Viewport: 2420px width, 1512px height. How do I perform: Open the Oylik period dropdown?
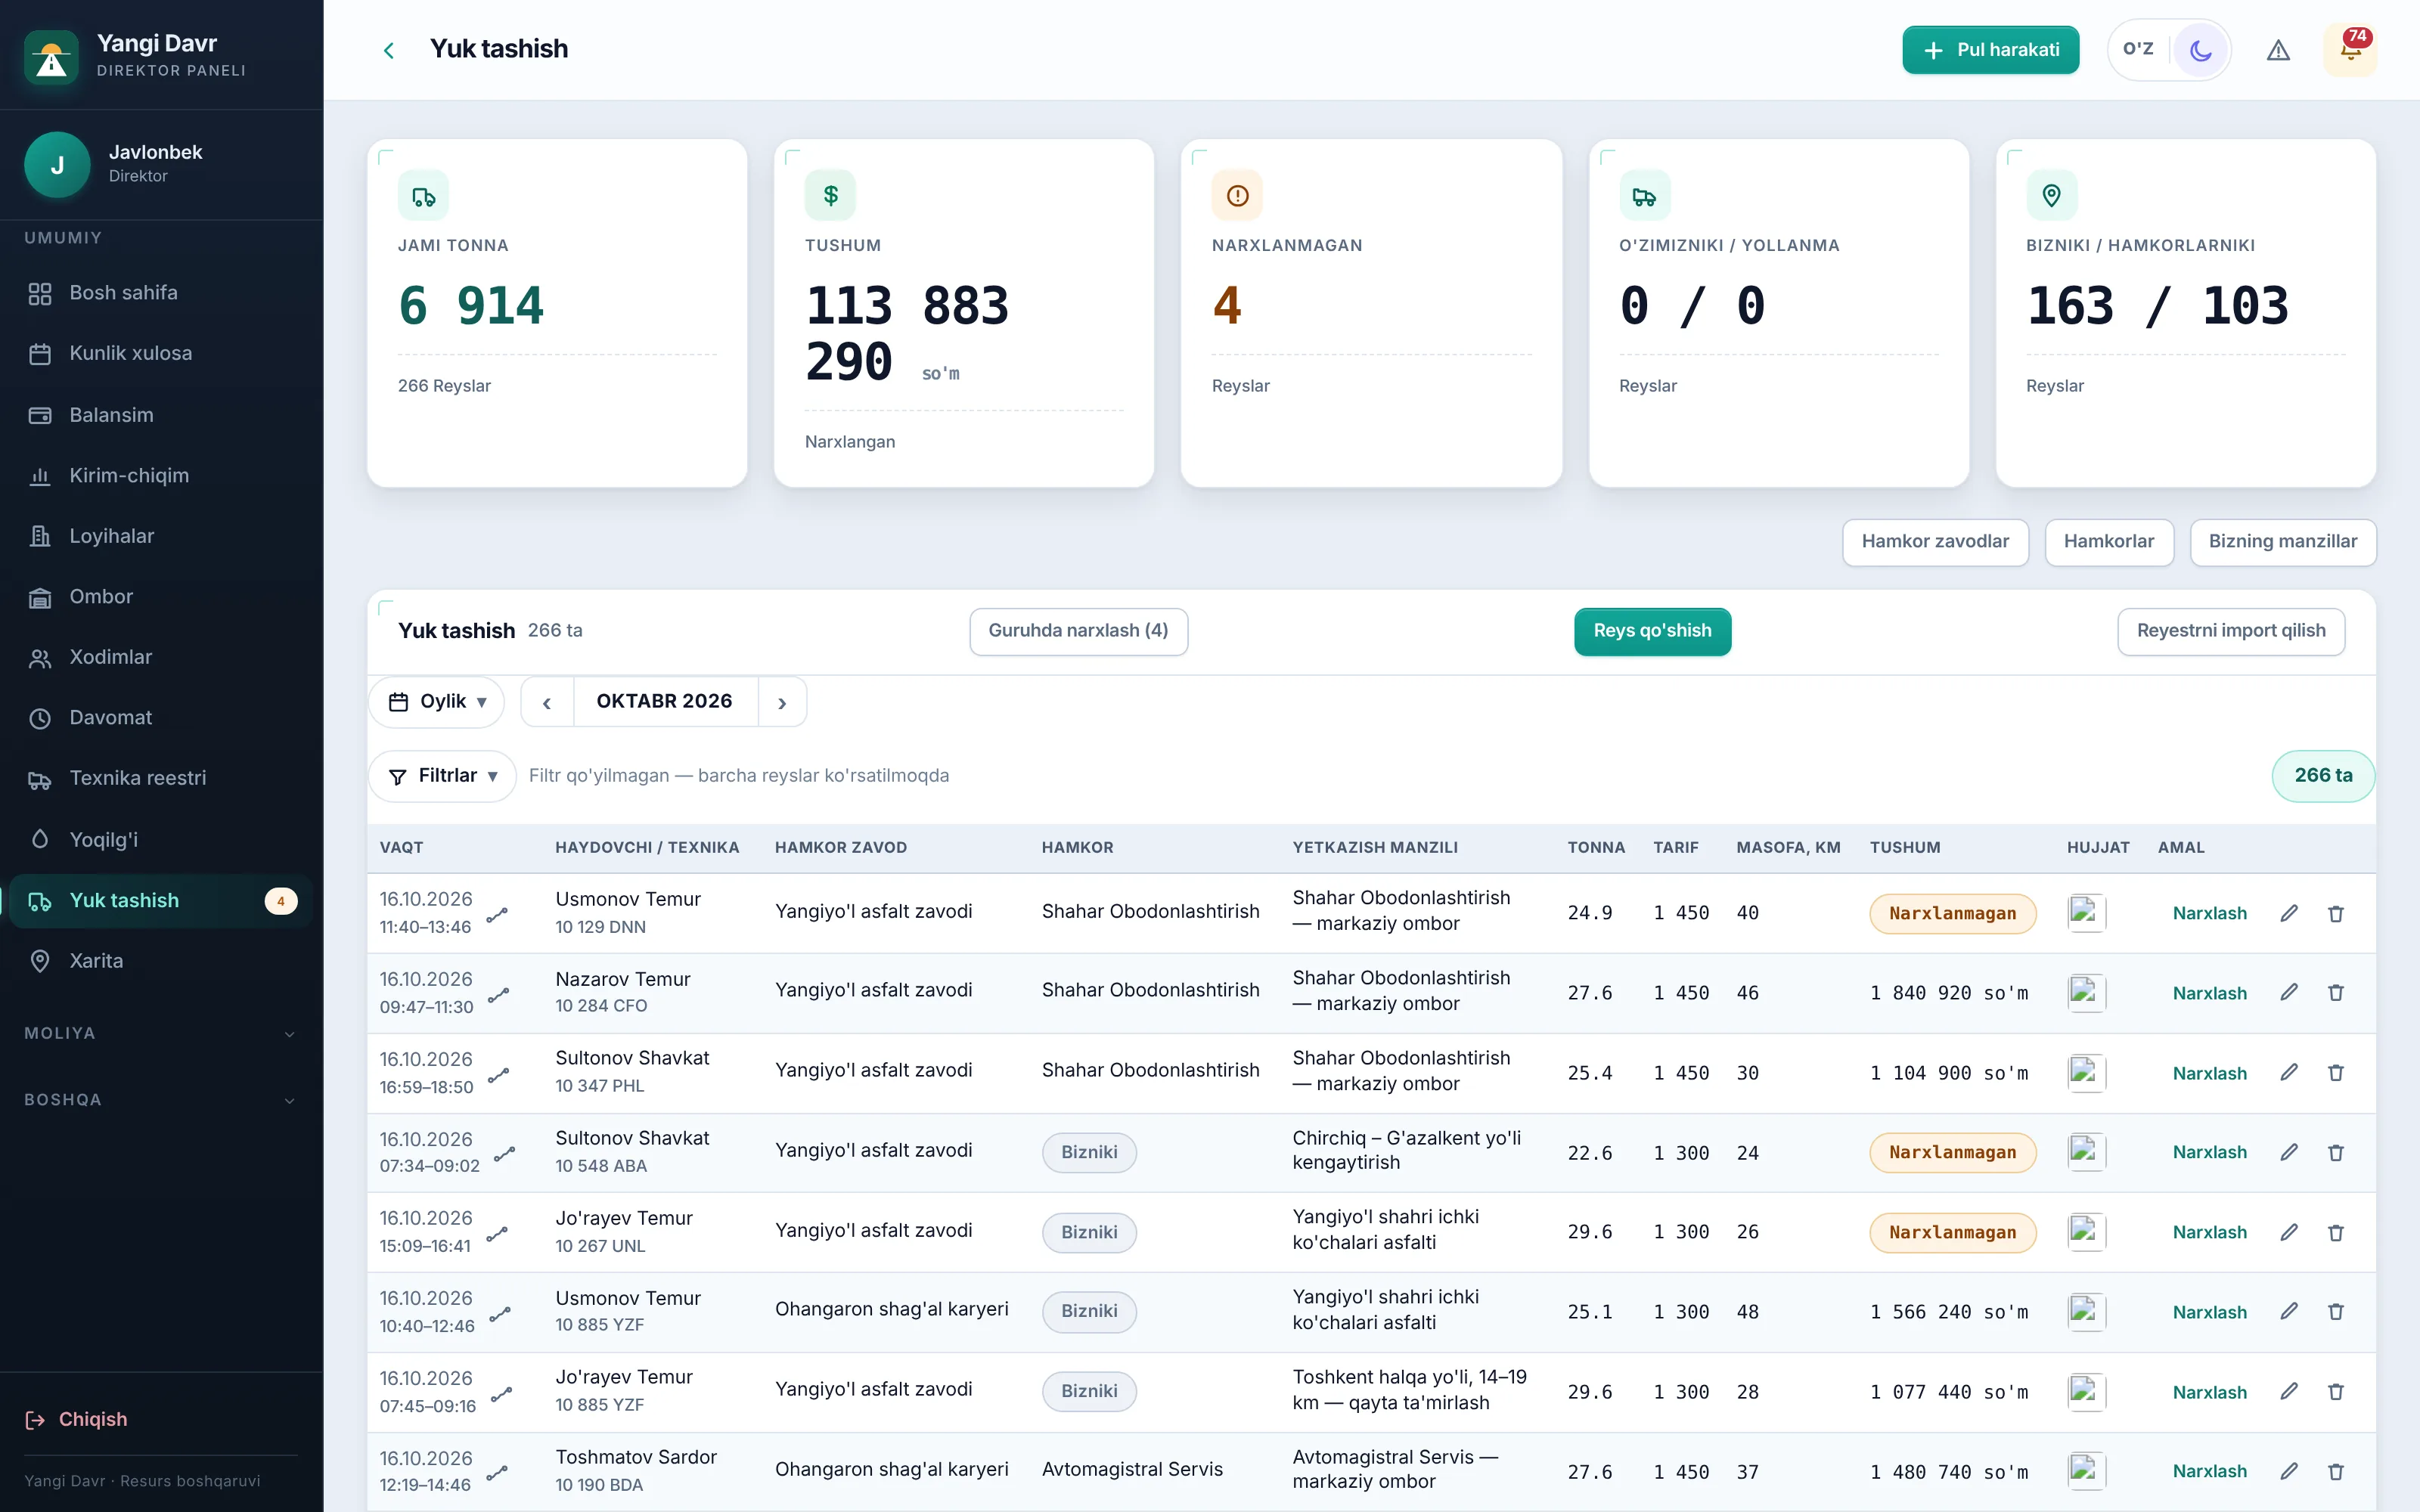437,702
